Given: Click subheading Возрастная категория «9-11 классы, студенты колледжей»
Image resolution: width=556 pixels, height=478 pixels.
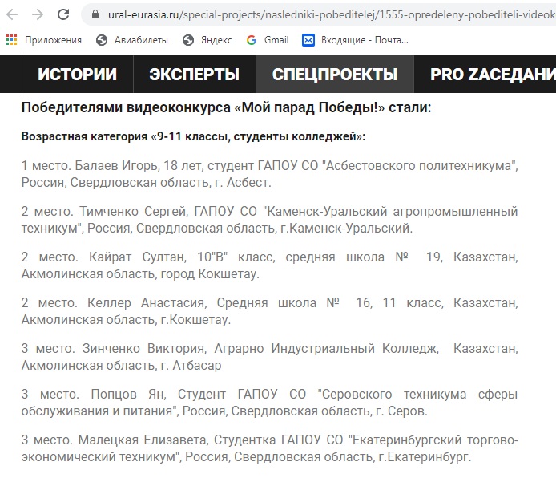Looking at the screenshot, I should pyautogui.click(x=193, y=136).
